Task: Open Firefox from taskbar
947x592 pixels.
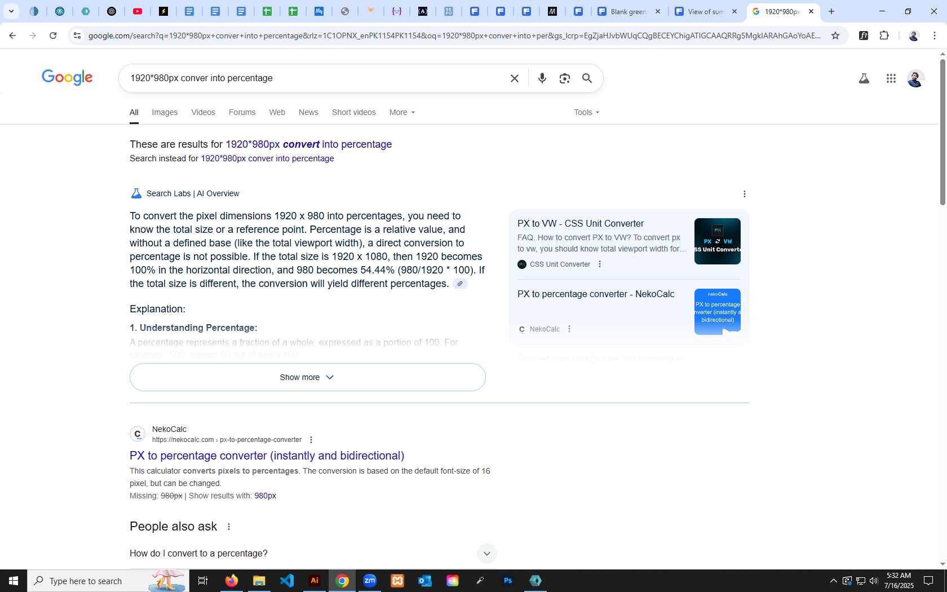Action: (x=231, y=581)
